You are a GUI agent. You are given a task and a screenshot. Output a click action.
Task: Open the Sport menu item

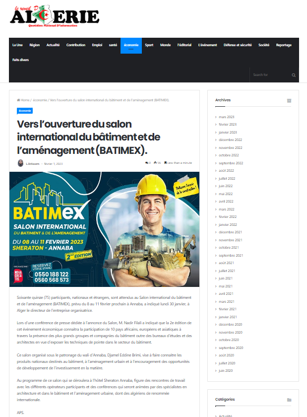point(149,45)
